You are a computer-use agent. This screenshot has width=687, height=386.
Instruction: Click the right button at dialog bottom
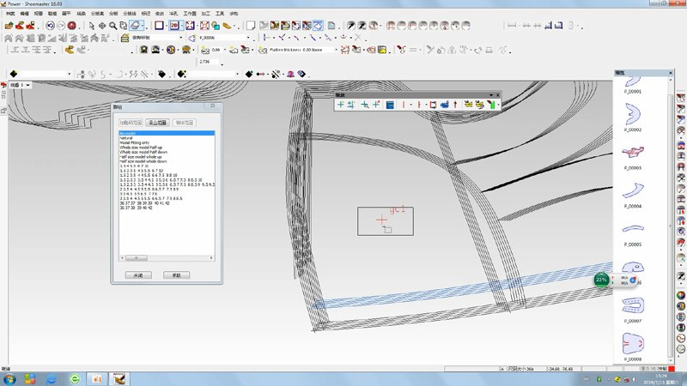pos(176,275)
